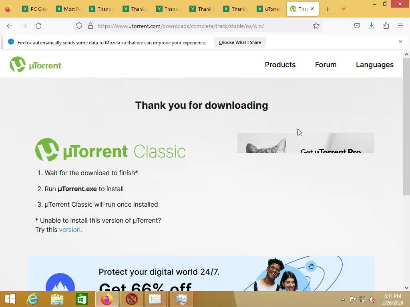Click the scroll-down arrow of scrollbar
Image resolution: width=410 pixels, height=307 pixels.
coord(406,288)
